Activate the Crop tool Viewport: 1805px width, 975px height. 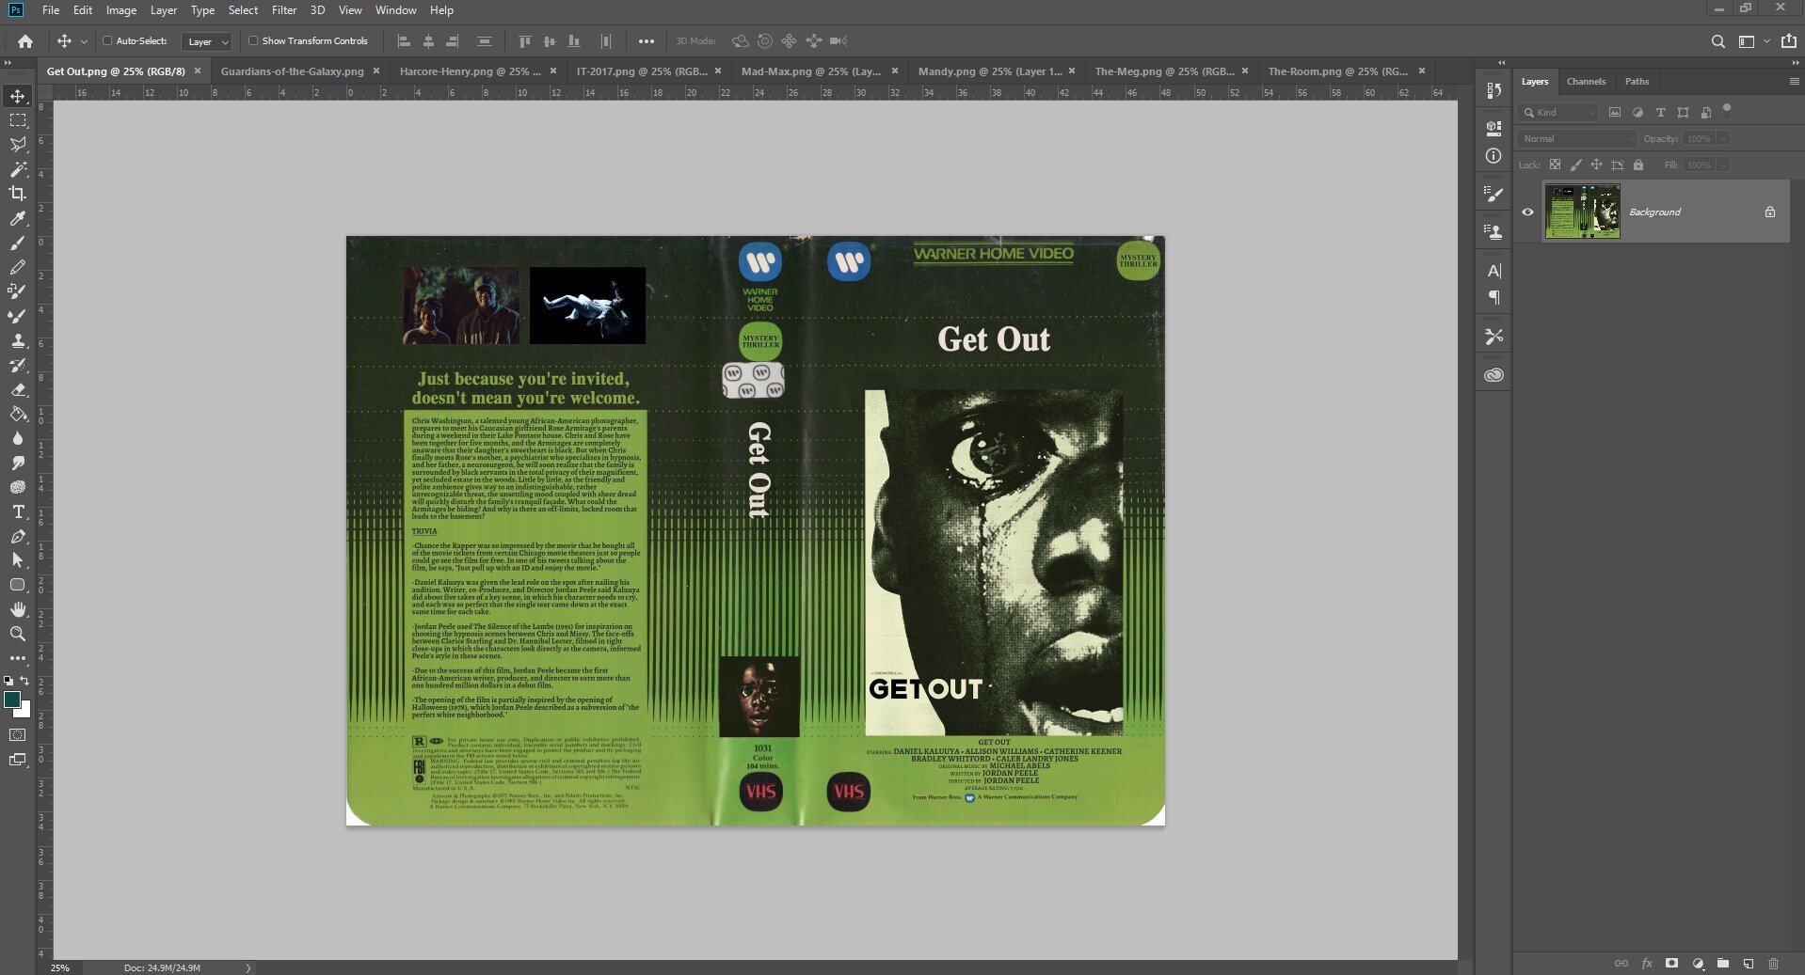[18, 194]
